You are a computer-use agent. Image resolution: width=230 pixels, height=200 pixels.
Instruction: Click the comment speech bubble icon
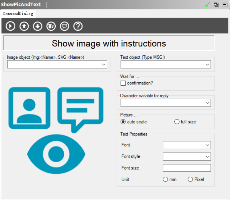(65, 26)
